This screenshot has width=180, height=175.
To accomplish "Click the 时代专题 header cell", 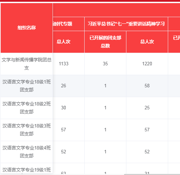I will (x=63, y=24).
